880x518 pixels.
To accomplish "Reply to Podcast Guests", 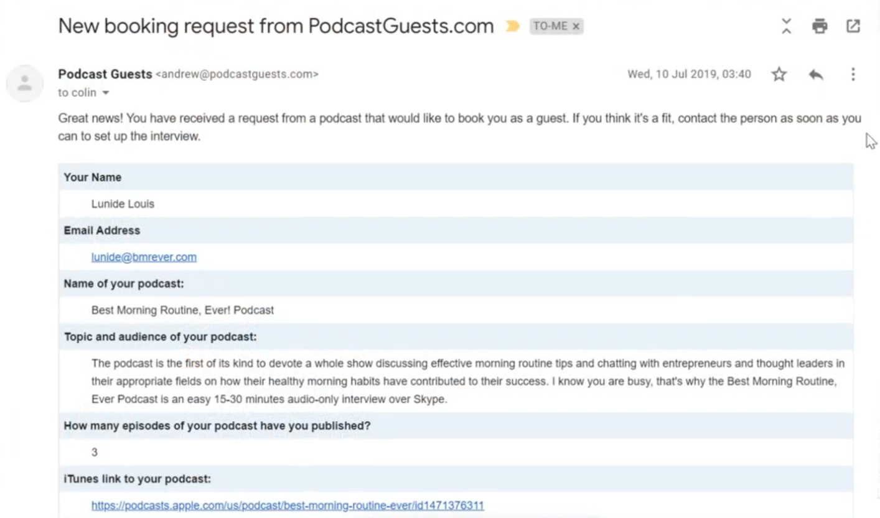I will click(816, 74).
